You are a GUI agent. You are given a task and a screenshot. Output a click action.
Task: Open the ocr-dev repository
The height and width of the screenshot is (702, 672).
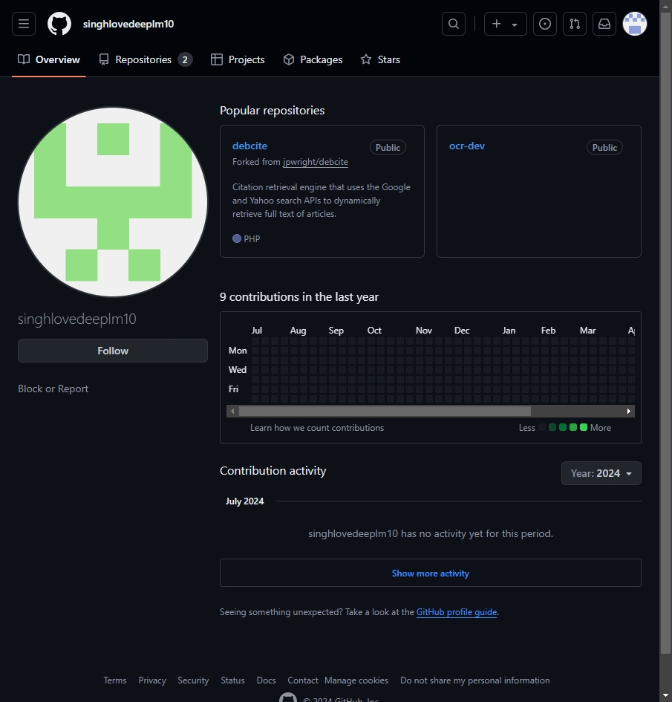pyautogui.click(x=466, y=146)
